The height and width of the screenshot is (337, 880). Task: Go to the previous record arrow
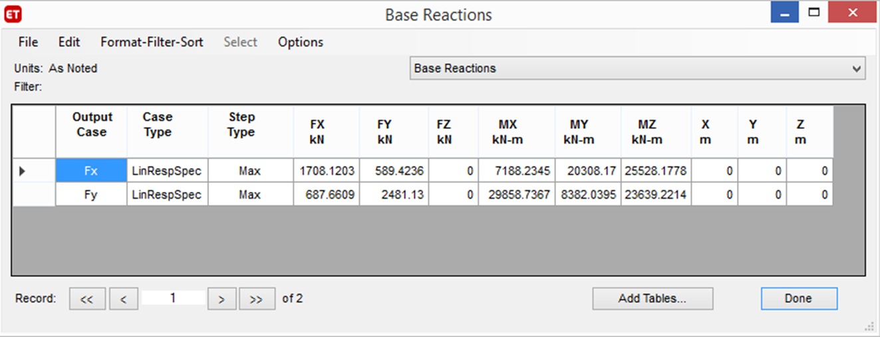(x=124, y=299)
